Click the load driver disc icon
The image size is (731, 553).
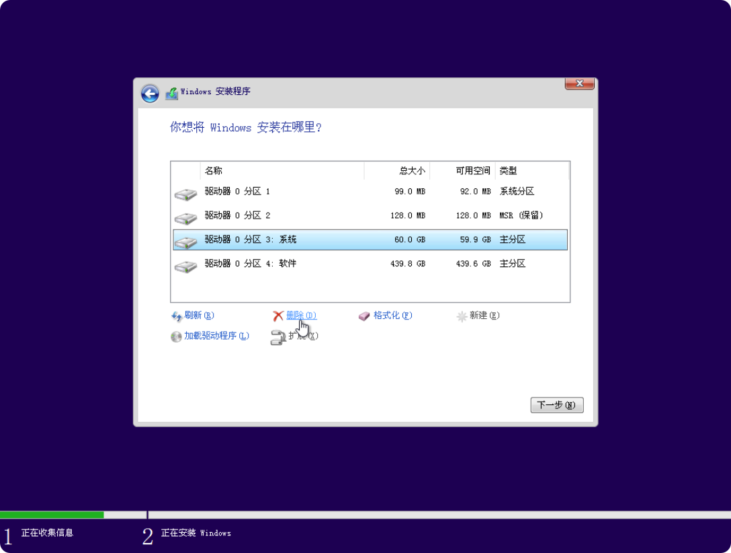[x=176, y=336]
